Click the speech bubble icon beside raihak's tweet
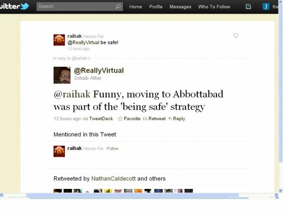This screenshot has width=284, height=212. coord(236,36)
